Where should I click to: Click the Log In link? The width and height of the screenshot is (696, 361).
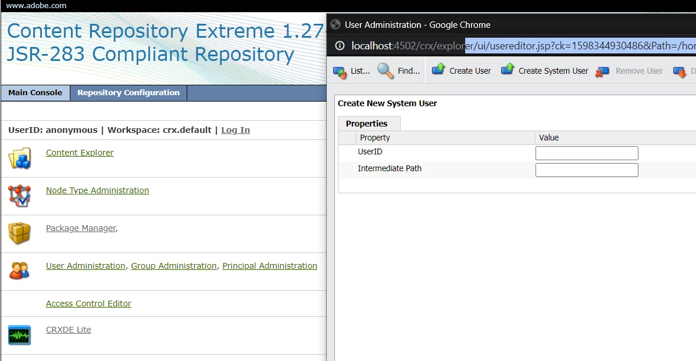(x=235, y=130)
